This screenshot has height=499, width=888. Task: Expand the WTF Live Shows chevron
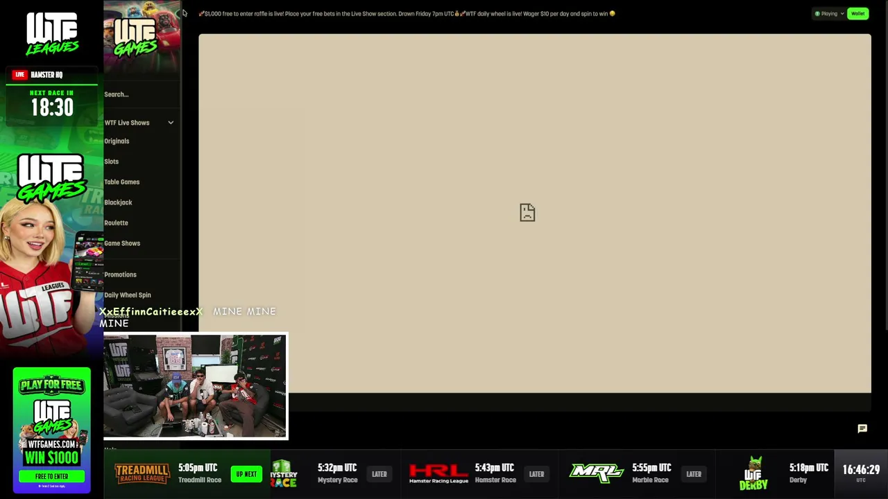[x=171, y=123]
